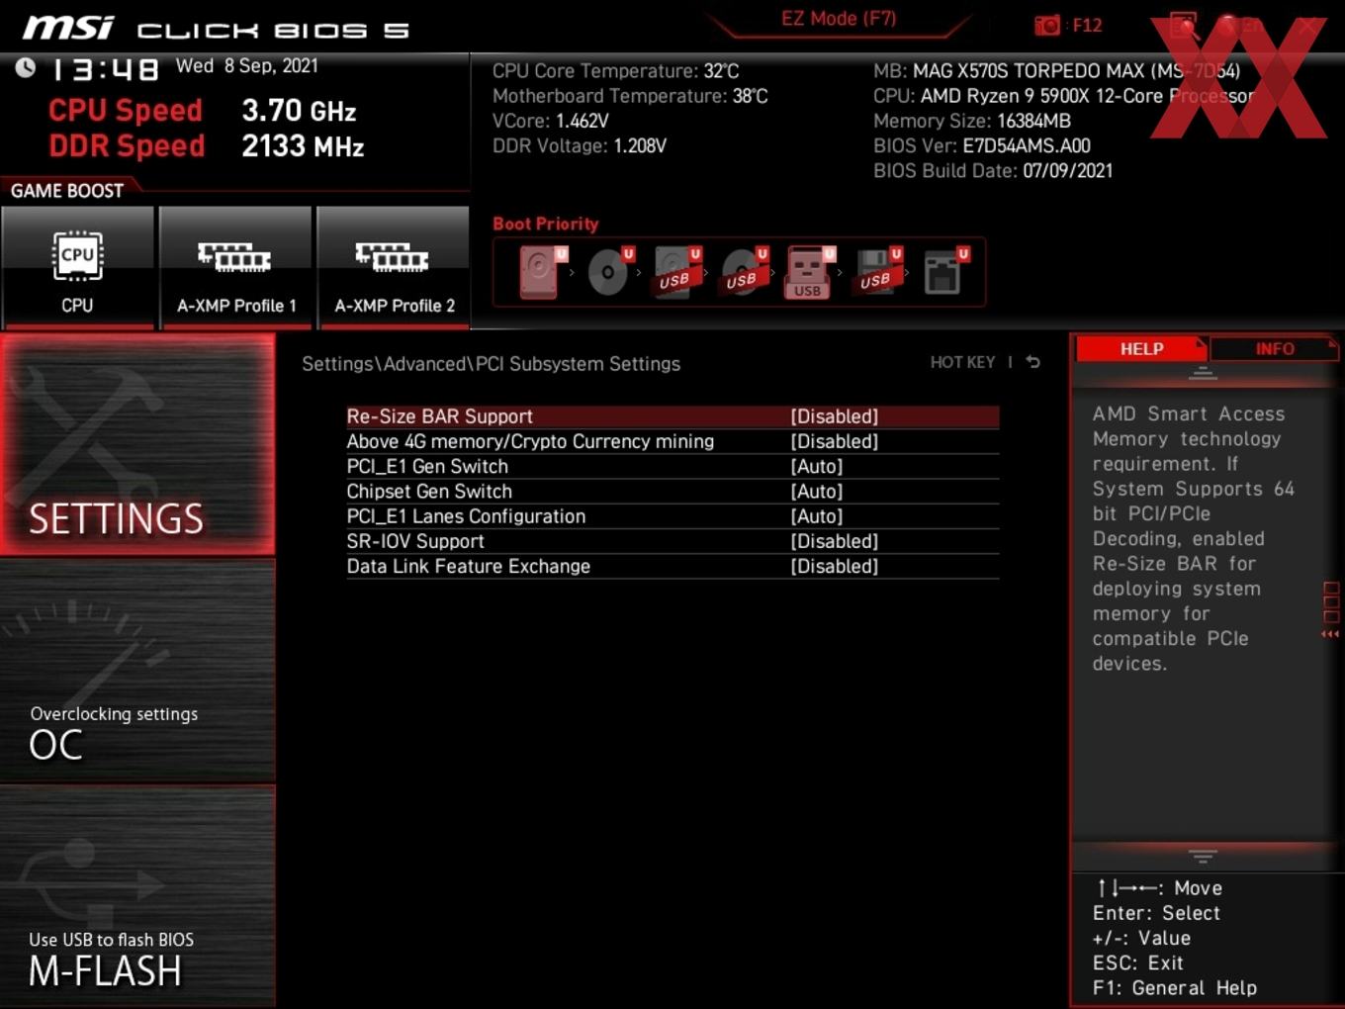Image resolution: width=1345 pixels, height=1009 pixels.
Task: Click the help panel bottom scroll handle
Action: (1203, 856)
